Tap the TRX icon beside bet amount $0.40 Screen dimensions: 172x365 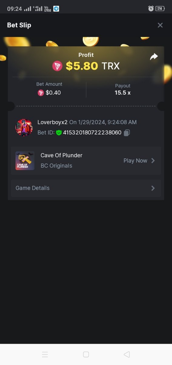coord(41,93)
